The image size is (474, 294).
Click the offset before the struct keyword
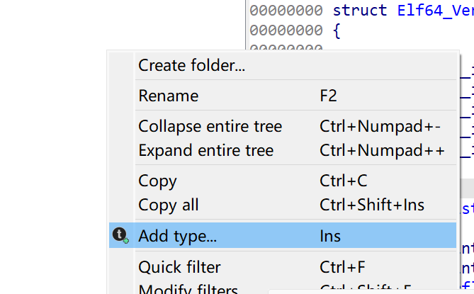point(287,11)
